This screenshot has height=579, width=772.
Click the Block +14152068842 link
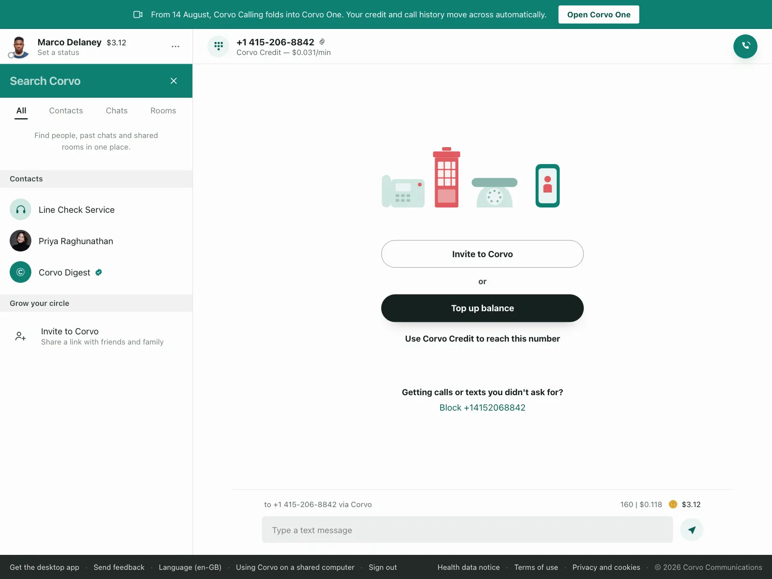pyautogui.click(x=482, y=408)
